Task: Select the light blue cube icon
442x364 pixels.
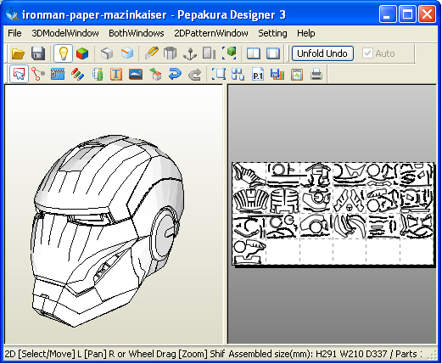Action: pyautogui.click(x=127, y=53)
